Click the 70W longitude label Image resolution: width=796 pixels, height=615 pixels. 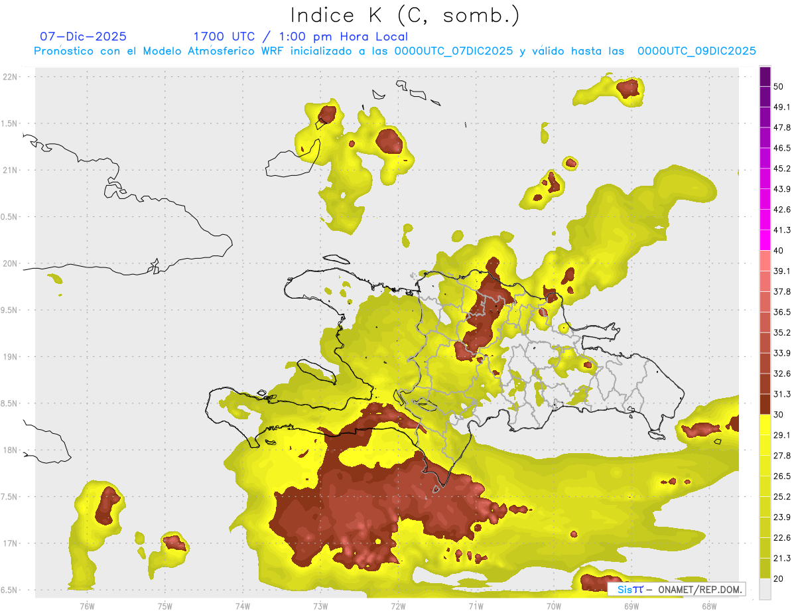click(554, 606)
